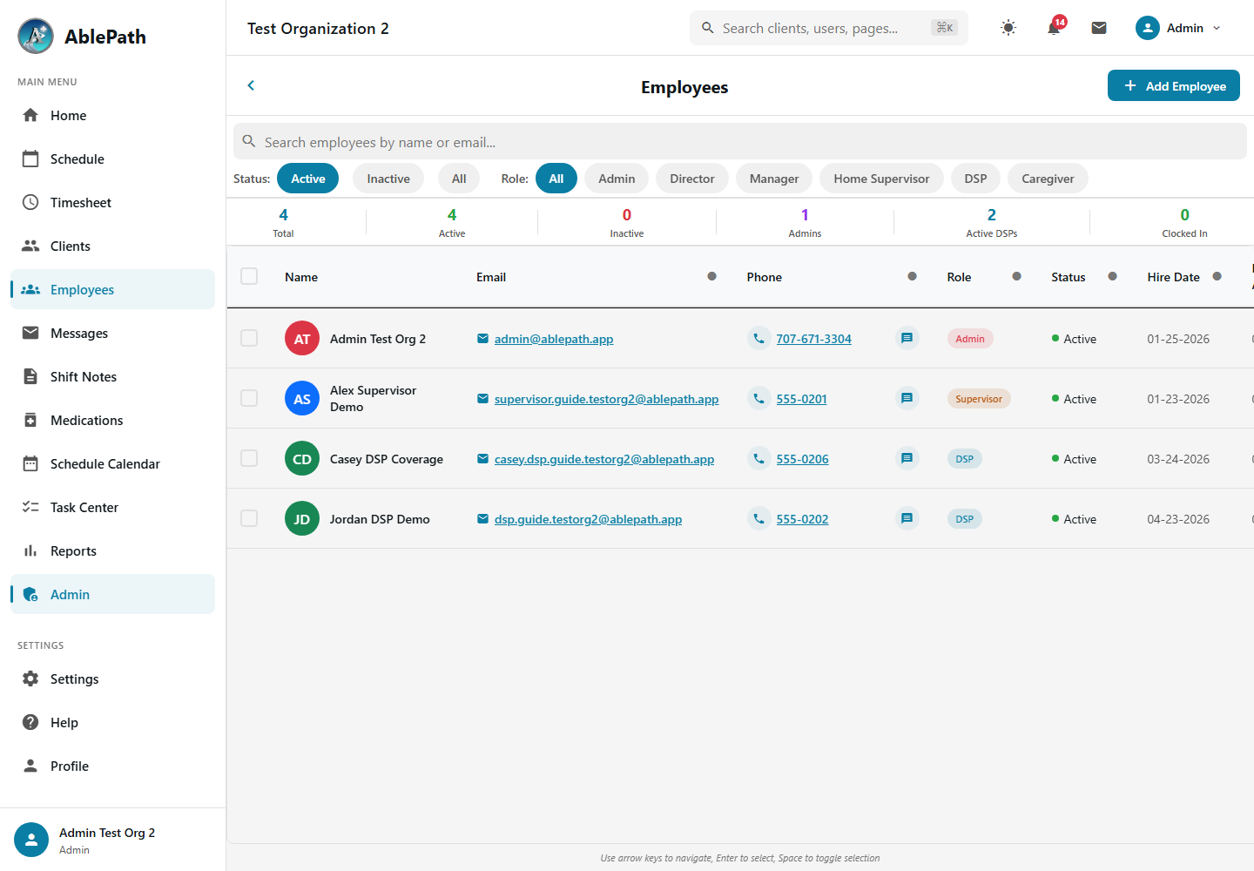Image resolution: width=1254 pixels, height=871 pixels.
Task: Click the AblePath logo
Action: (36, 36)
